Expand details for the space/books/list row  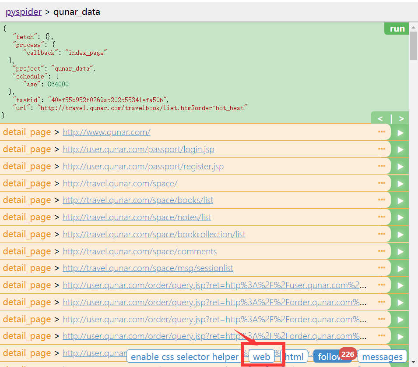pos(382,200)
